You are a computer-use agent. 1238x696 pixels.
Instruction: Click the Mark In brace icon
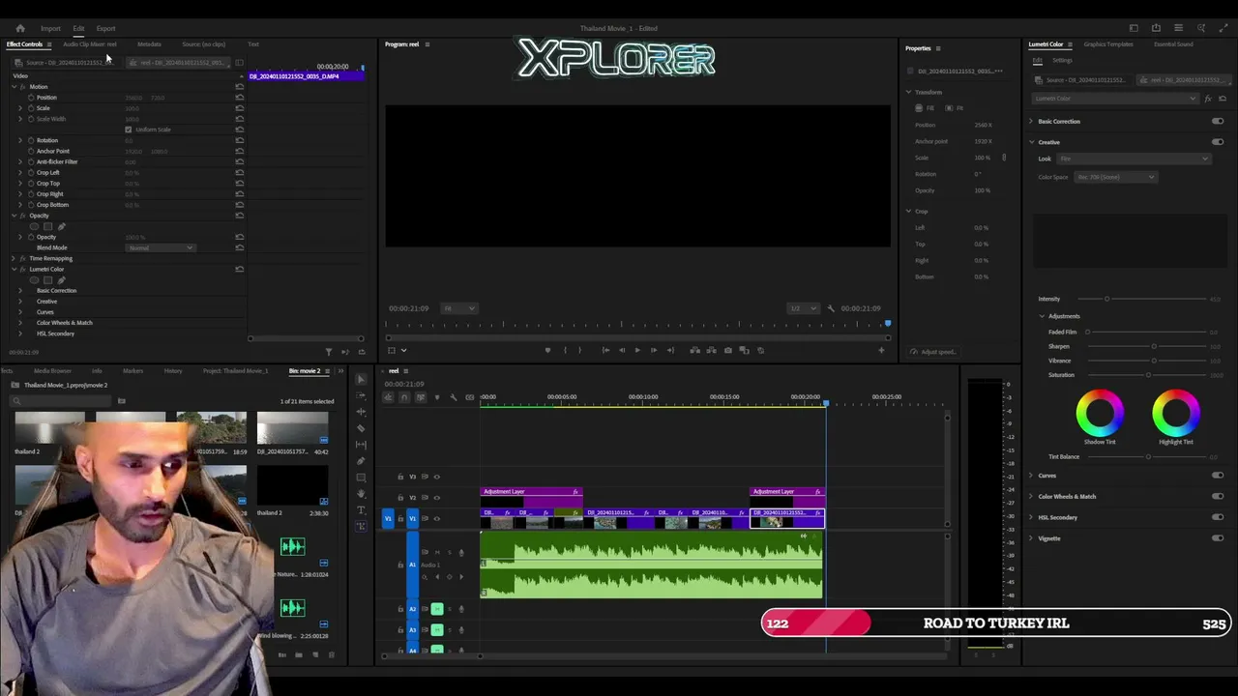tap(565, 350)
